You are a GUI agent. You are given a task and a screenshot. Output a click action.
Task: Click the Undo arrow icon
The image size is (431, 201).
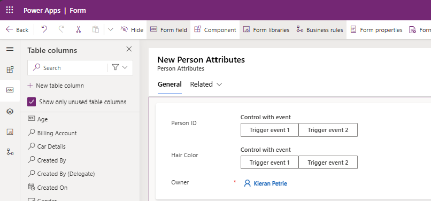coord(44,29)
